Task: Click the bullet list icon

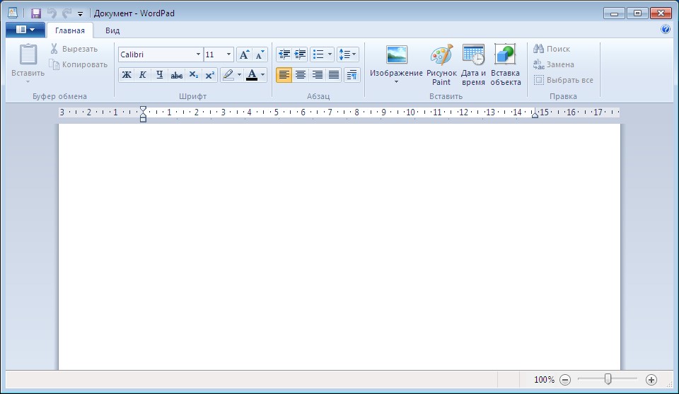Action: (x=318, y=54)
